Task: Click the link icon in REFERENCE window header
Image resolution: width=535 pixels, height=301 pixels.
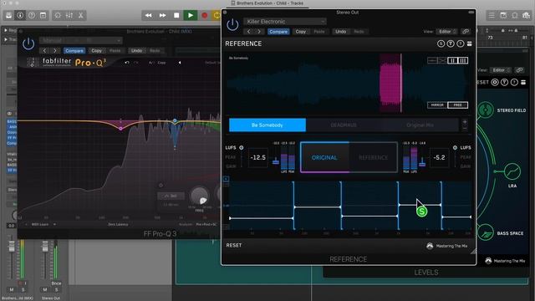Action: coord(466,32)
